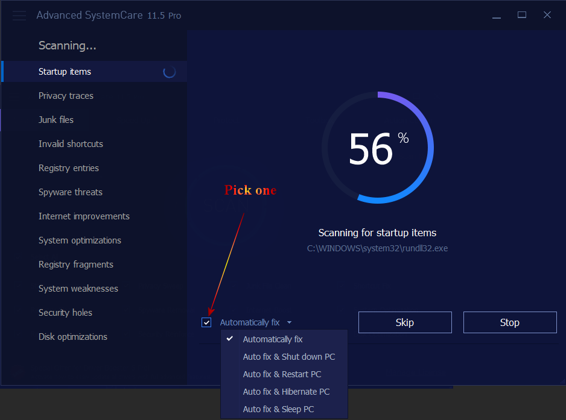This screenshot has height=420, width=566.
Task: Maximize the Advanced SystemCare window
Action: [521, 15]
